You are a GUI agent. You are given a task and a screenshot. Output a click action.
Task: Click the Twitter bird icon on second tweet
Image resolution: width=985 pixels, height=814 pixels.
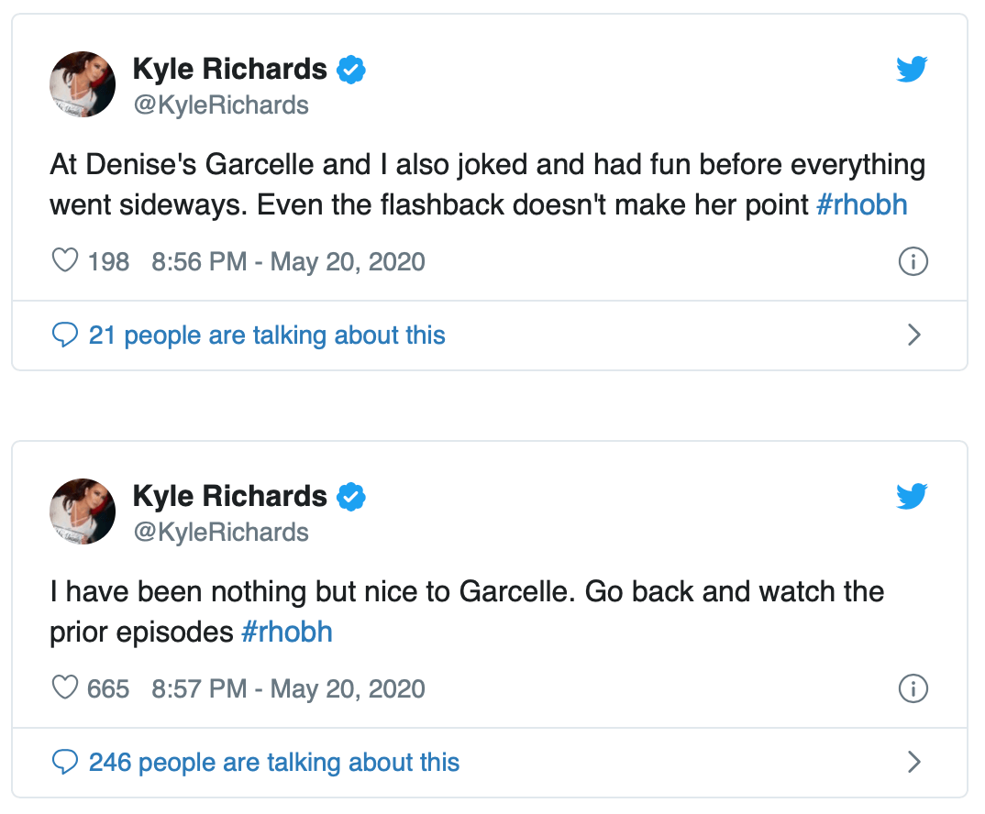click(x=912, y=497)
